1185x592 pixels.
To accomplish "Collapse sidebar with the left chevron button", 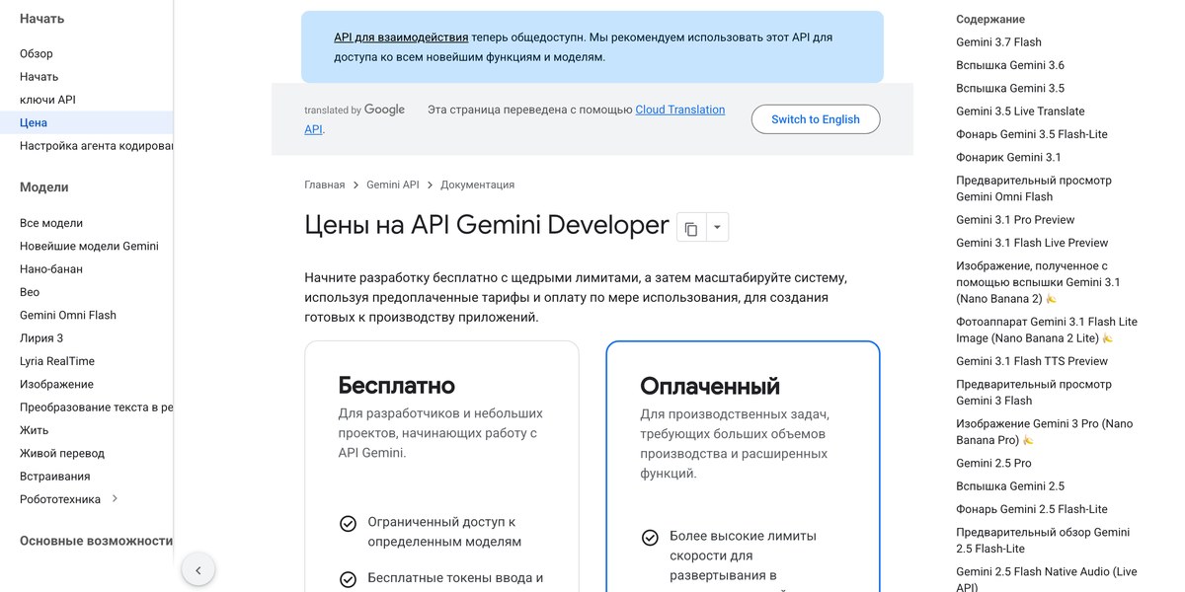I will click(x=198, y=569).
